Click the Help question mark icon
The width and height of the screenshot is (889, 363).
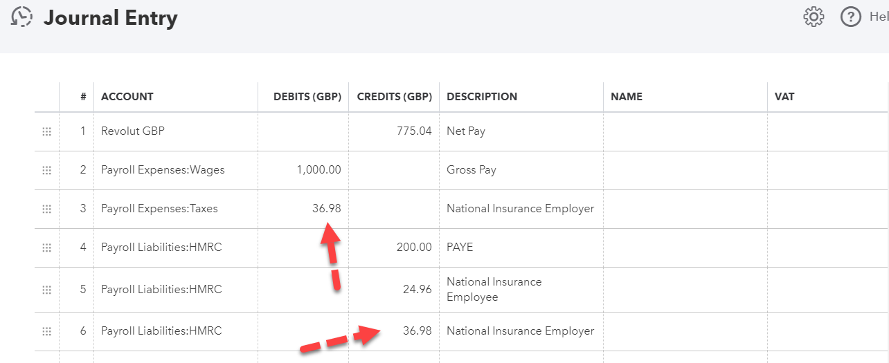pos(850,17)
